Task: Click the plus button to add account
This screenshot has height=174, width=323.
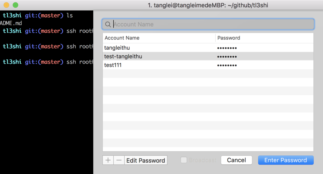Action: [108, 160]
